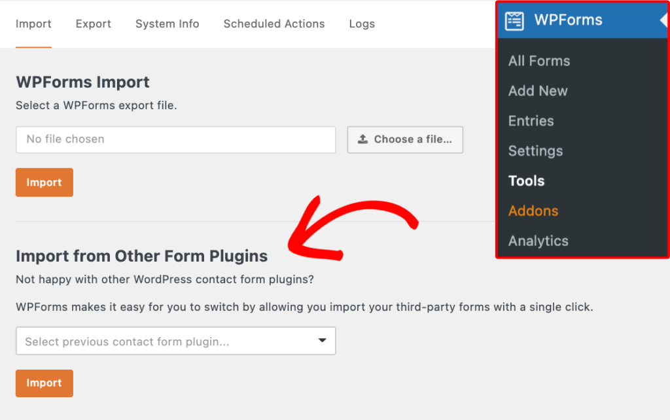The height and width of the screenshot is (420, 670).
Task: Open Entries from the sidebar
Action: 531,121
